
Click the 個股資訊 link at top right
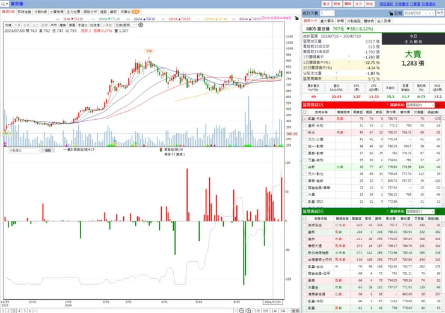coord(387,4)
